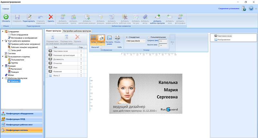Screen dimensions: 258x138
Task: Click Добавить шаблон пропуска icon
Action: click(x=157, y=17)
